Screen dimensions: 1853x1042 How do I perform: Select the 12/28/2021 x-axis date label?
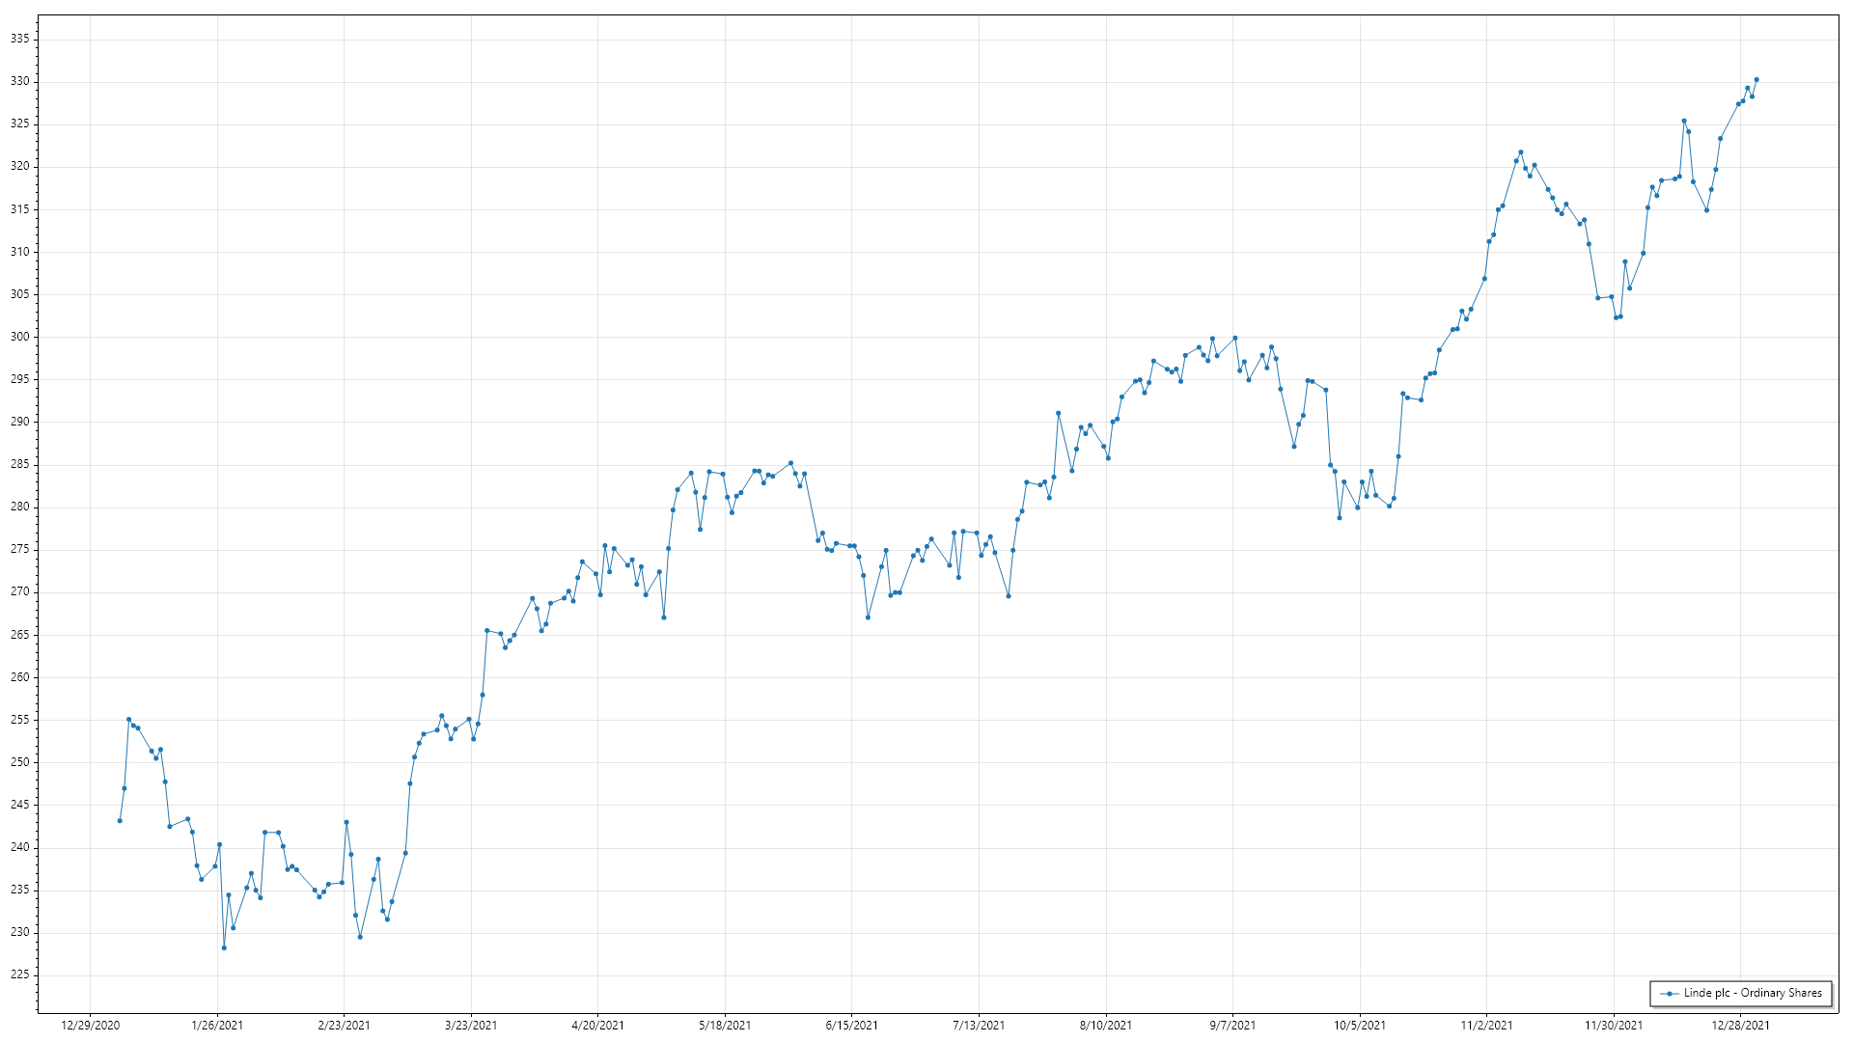(x=1741, y=1026)
